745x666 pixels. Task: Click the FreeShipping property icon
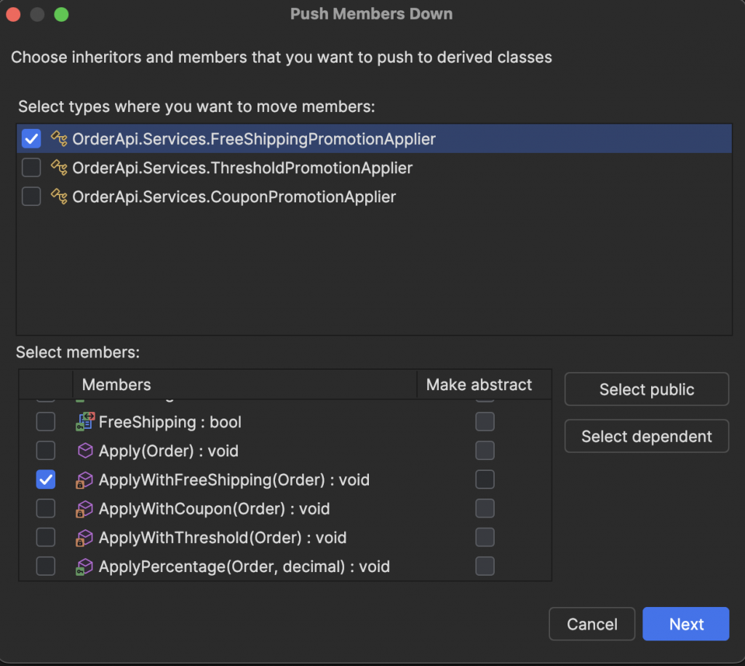pyautogui.click(x=86, y=421)
